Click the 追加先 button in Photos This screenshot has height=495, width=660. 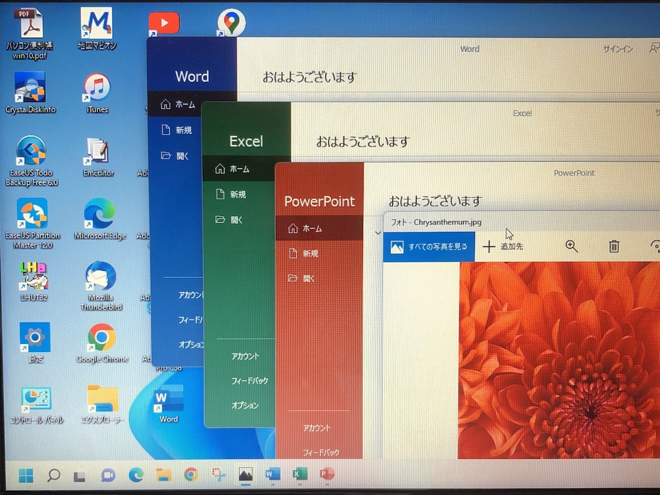pos(503,247)
